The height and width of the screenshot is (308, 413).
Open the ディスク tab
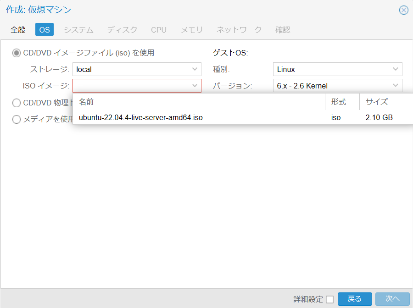pos(122,30)
